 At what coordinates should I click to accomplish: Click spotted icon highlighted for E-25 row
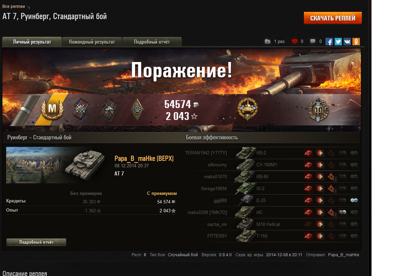point(354,200)
